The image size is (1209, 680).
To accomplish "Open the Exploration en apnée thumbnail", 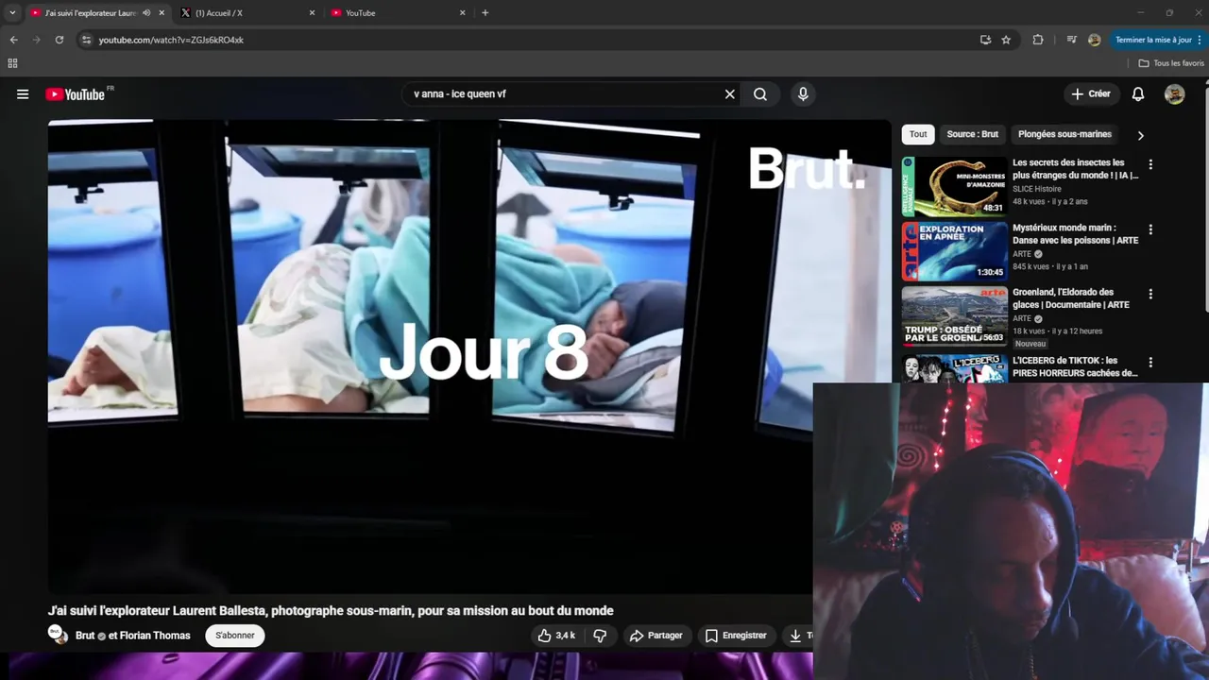I will (954, 251).
